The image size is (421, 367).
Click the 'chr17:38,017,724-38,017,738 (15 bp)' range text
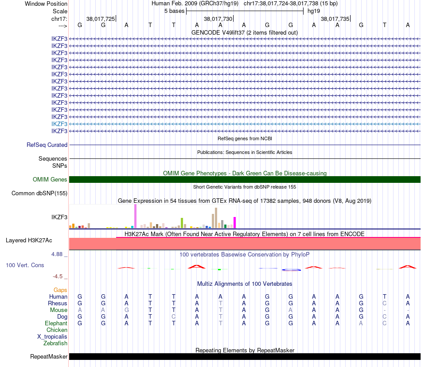(x=291, y=4)
